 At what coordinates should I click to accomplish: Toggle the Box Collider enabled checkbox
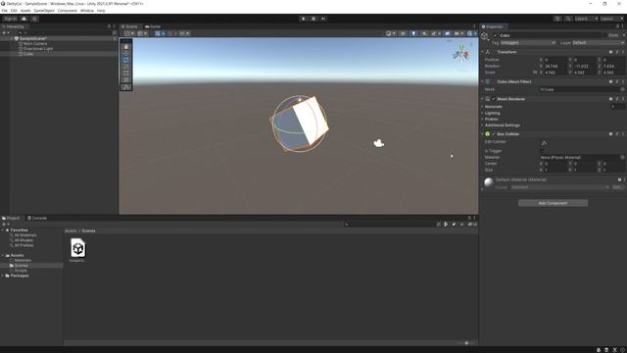click(494, 134)
